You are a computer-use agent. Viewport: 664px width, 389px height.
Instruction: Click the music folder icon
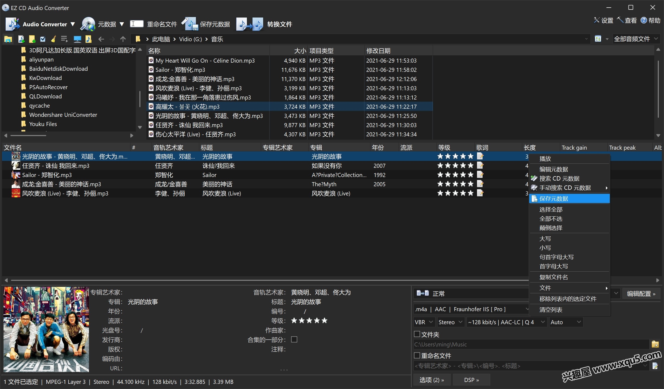(x=88, y=39)
